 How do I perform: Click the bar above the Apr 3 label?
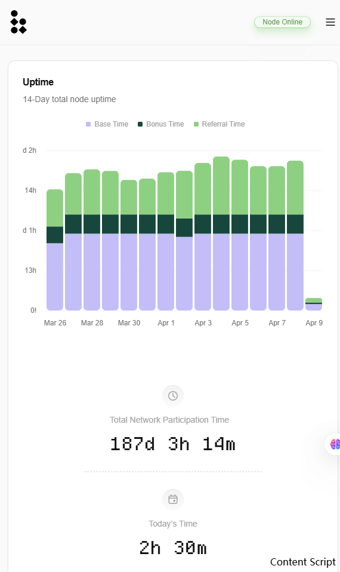pos(203,237)
